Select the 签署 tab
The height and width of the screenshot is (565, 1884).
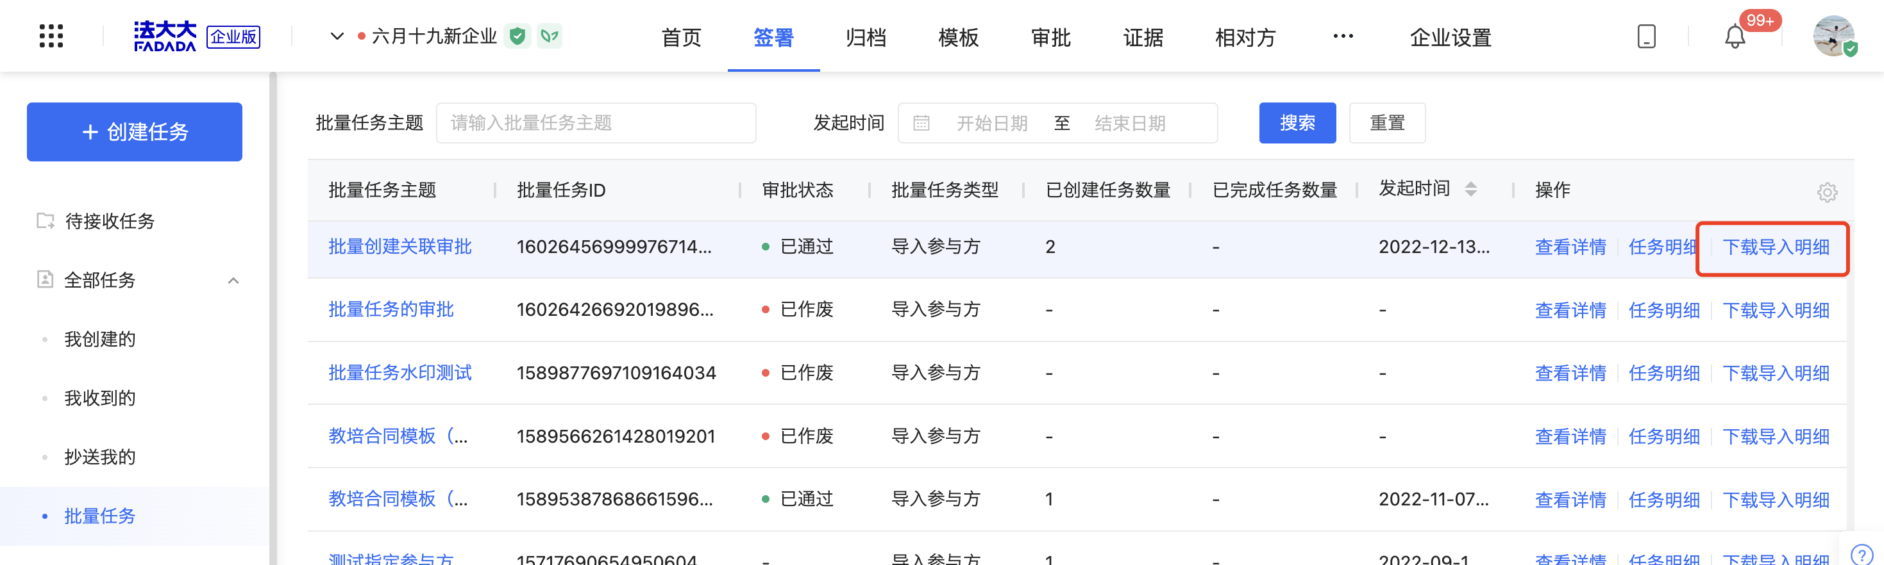773,37
